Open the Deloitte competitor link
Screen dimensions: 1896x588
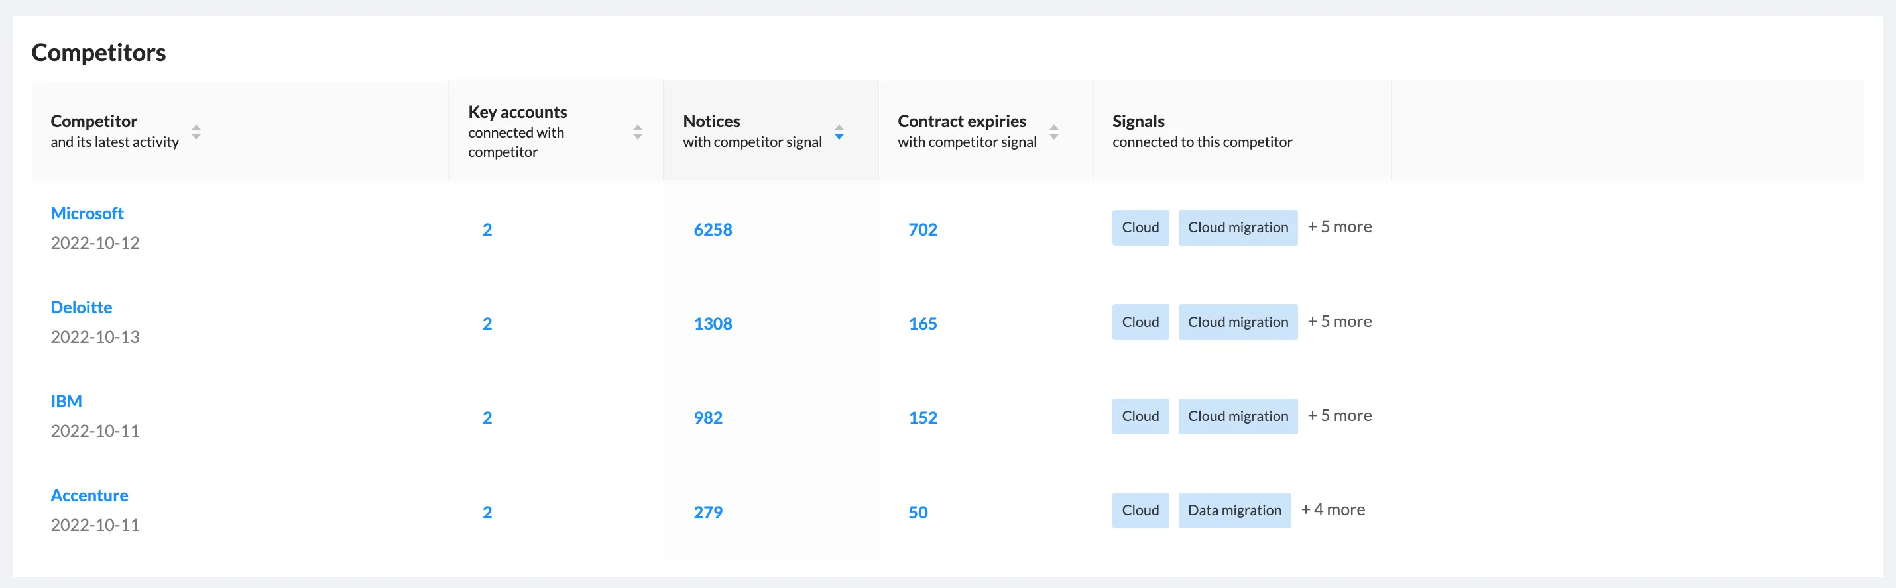[82, 307]
